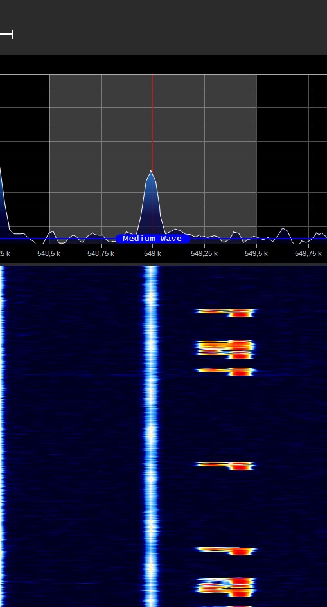Grab the right edge of the gray filter passband
327x607 pixels.
256,155
